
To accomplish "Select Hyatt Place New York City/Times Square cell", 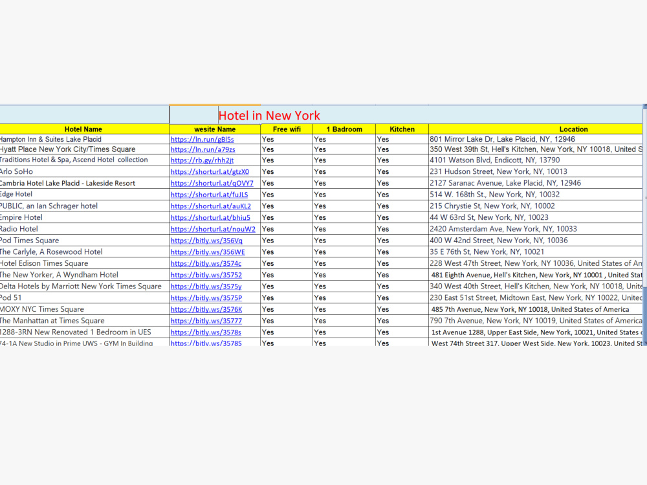I will pyautogui.click(x=84, y=149).
